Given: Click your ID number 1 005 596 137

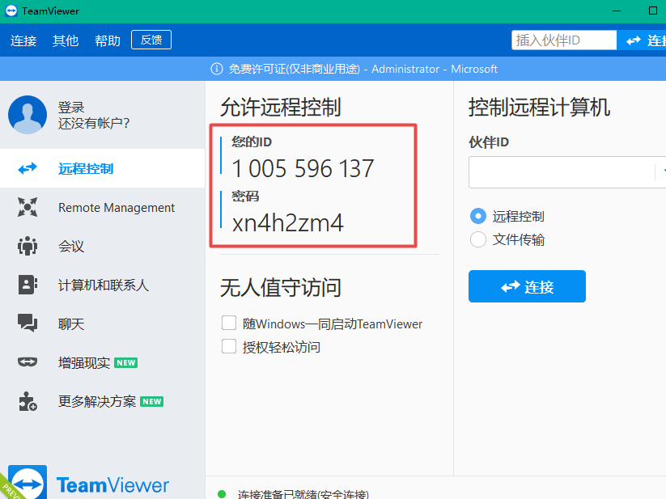Looking at the screenshot, I should pos(303,168).
